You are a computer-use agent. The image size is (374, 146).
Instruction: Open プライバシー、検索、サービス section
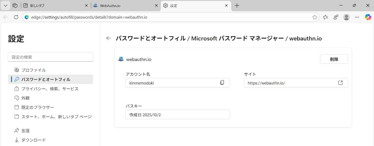tap(50, 89)
